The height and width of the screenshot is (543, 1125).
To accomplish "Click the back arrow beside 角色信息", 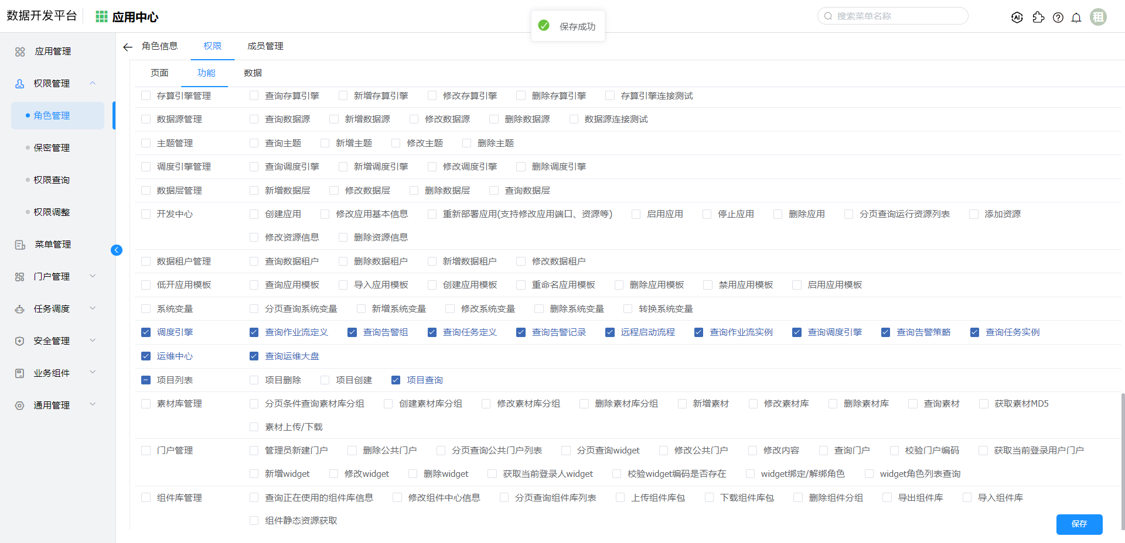I will (128, 47).
